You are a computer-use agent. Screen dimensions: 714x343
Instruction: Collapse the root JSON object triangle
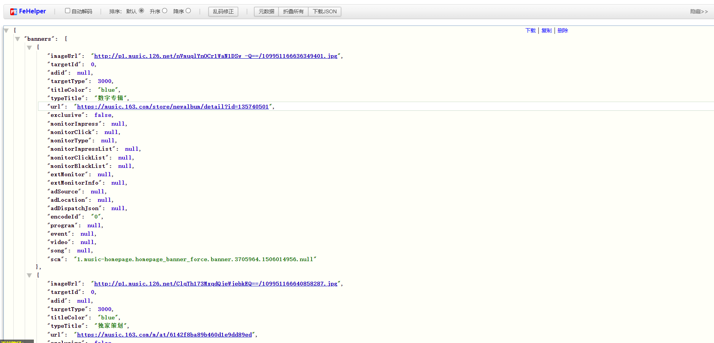pos(6,30)
